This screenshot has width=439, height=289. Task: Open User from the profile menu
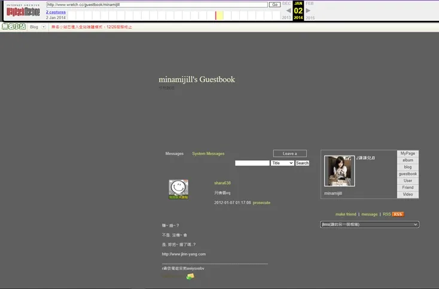408,181
